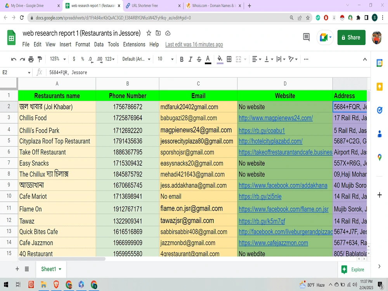Click the Redo icon in toolbar
This screenshot has width=388, height=291.
[22, 59]
